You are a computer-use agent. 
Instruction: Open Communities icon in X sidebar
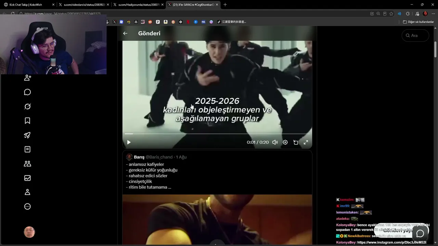[28, 164]
